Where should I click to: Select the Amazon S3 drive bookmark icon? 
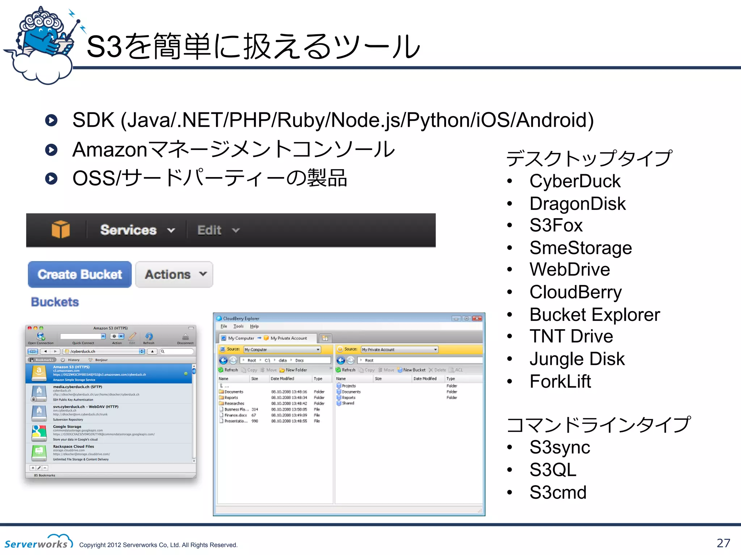[39, 373]
